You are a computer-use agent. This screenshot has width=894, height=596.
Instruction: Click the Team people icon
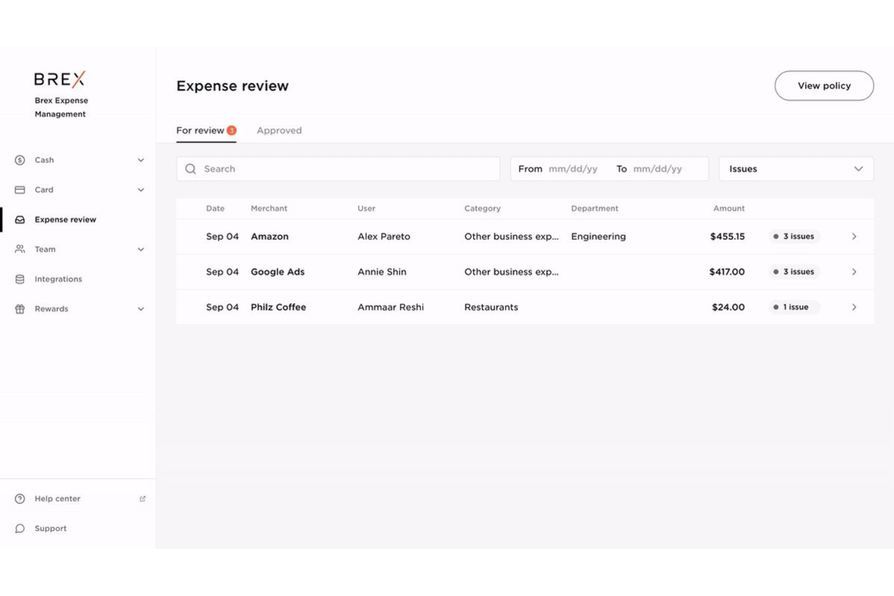pos(20,249)
